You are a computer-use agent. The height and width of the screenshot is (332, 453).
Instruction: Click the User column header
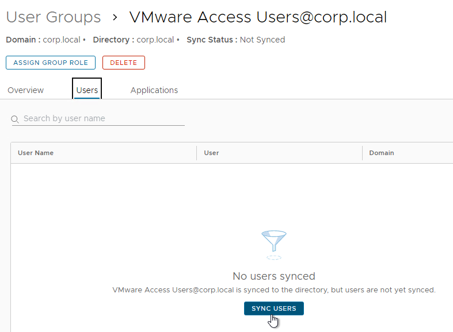pos(211,153)
